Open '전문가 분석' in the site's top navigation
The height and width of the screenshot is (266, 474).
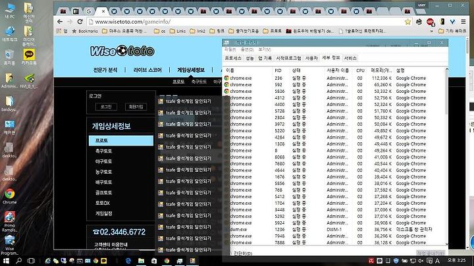105,70
